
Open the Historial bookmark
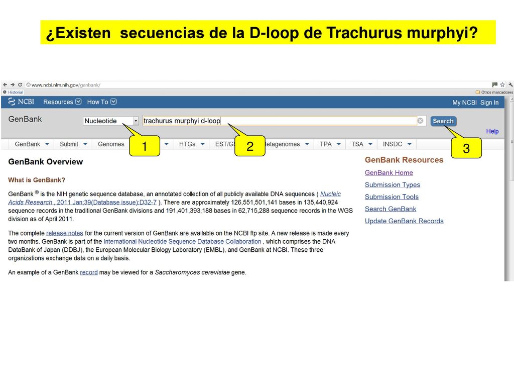(13, 92)
